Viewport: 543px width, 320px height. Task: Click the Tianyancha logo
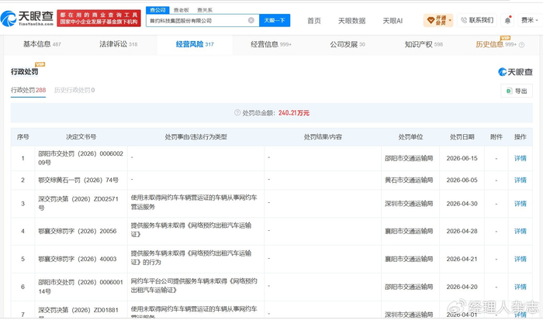click(27, 19)
